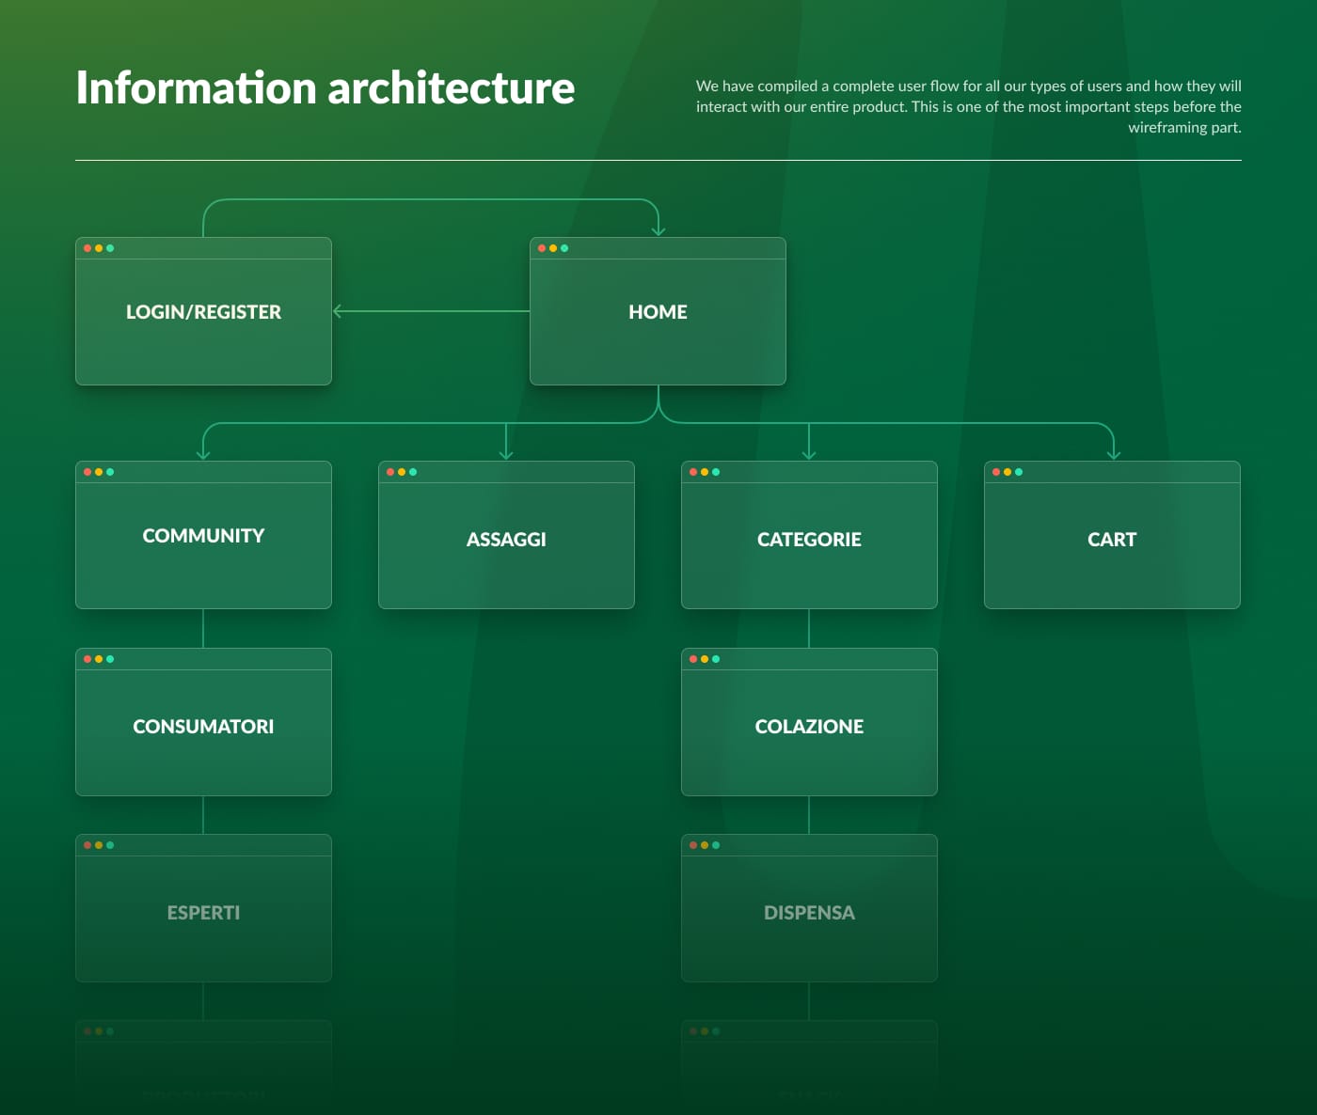The image size is (1317, 1115).
Task: Click the COMMUNITY card
Action: pyautogui.click(x=203, y=535)
